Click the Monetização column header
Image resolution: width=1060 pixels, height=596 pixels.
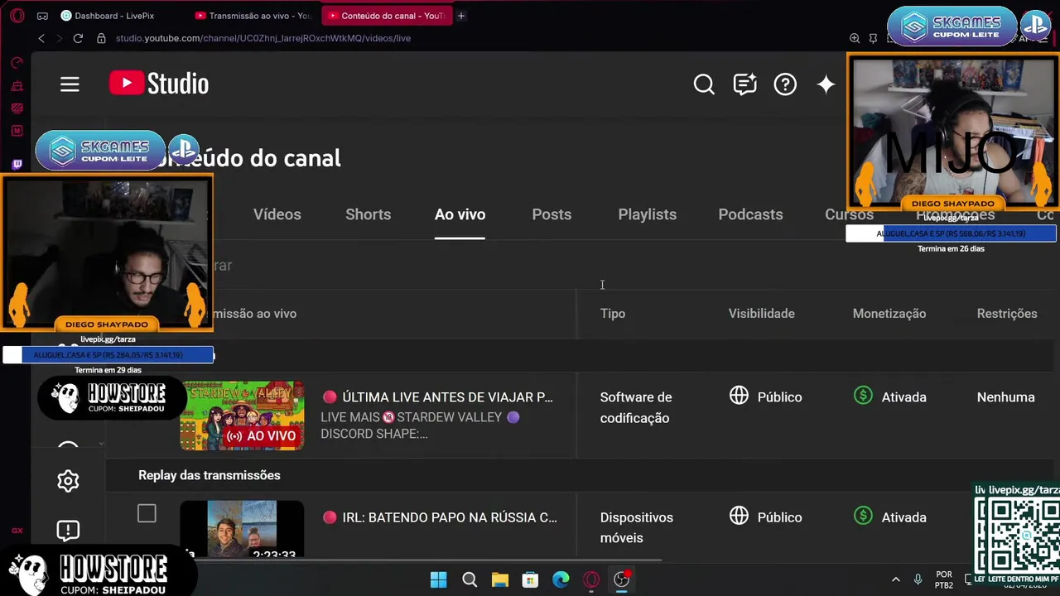889,314
